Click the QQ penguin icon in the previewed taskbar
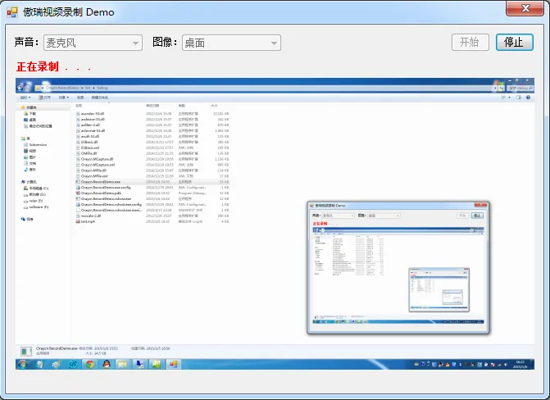The image size is (550, 400). 107,364
